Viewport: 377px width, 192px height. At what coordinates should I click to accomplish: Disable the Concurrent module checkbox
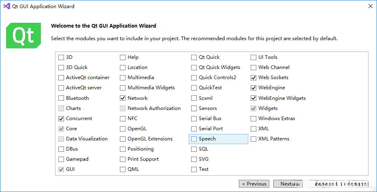click(61, 119)
